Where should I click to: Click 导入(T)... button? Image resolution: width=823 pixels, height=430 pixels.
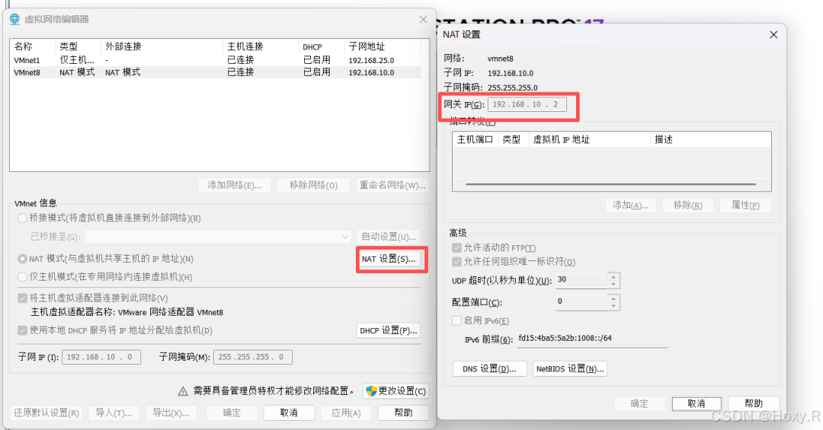click(114, 412)
